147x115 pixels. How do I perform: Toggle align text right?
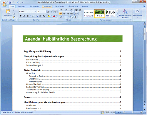pos(68,13)
